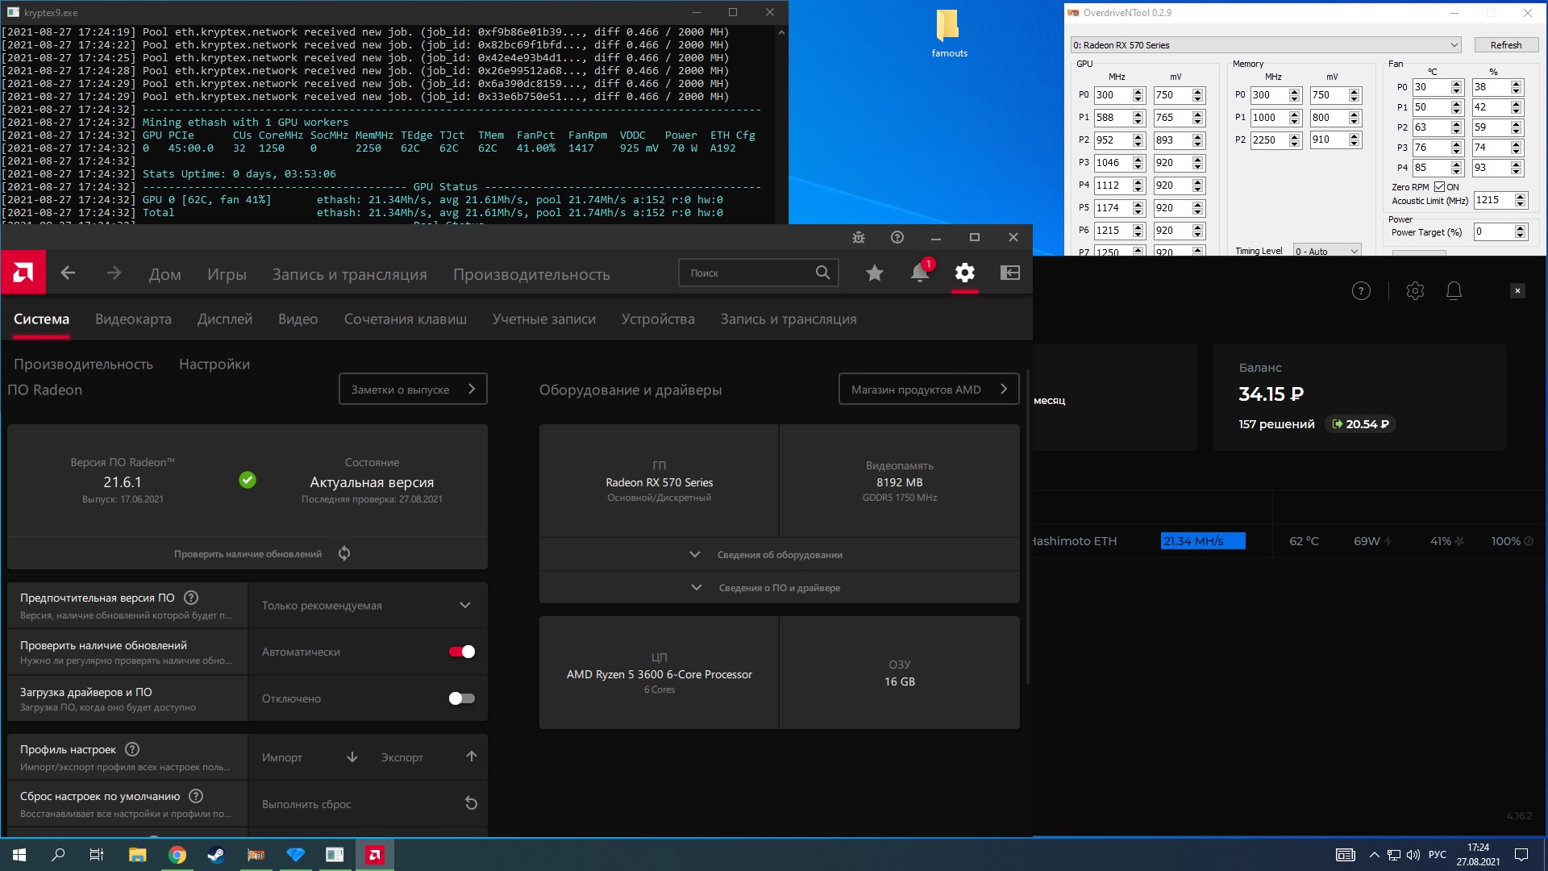Image resolution: width=1548 pixels, height=871 pixels.
Task: Open favorites star icon
Action: tap(874, 273)
